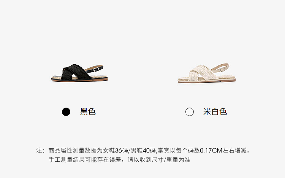This screenshot has height=178, width=285.
Task: Click the 黑色 color label
Action: (88, 111)
